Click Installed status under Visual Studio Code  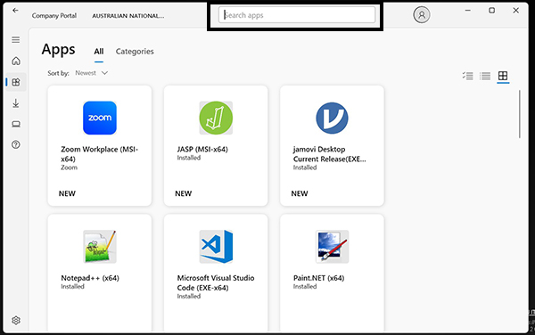(189, 297)
